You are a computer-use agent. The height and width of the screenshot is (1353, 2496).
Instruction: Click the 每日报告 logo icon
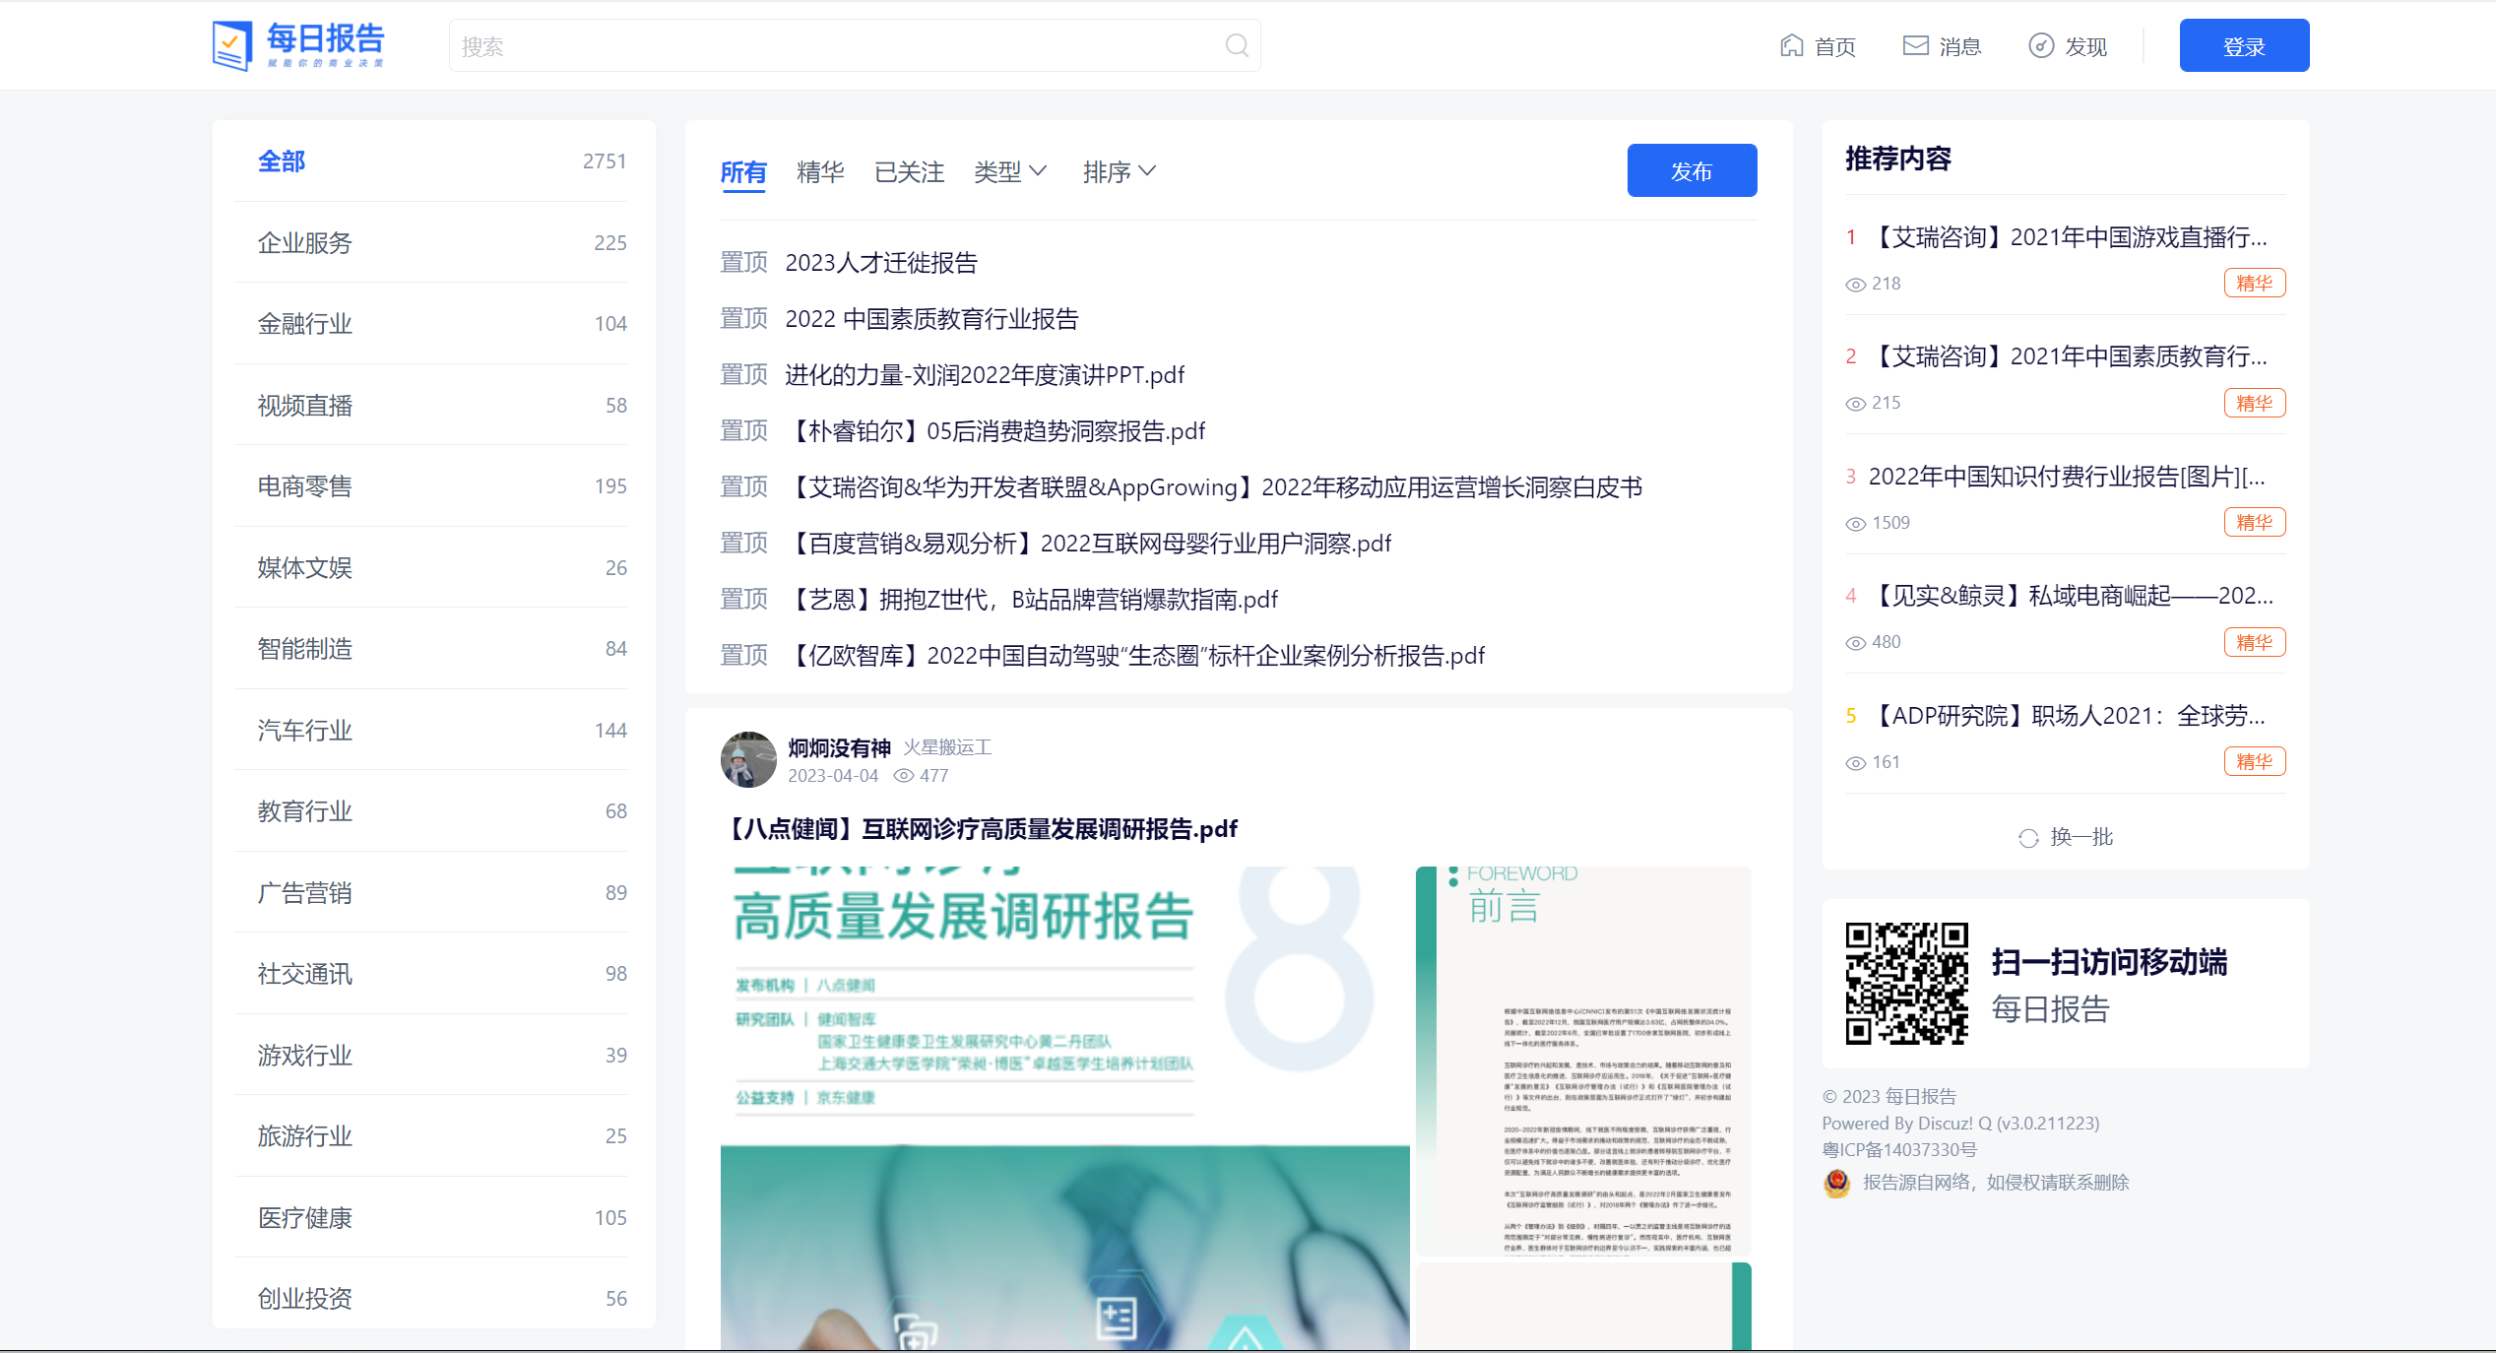[x=232, y=45]
